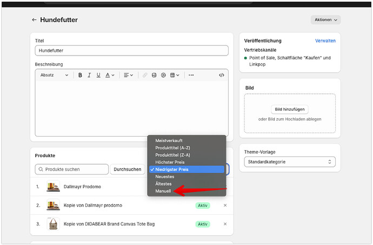This screenshot has width=373, height=245.
Task: Click the Bild hinzufügen button
Action: tap(290, 109)
